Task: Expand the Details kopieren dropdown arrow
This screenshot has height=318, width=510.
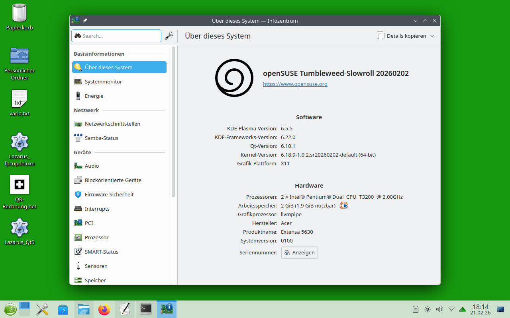Action: [x=433, y=36]
